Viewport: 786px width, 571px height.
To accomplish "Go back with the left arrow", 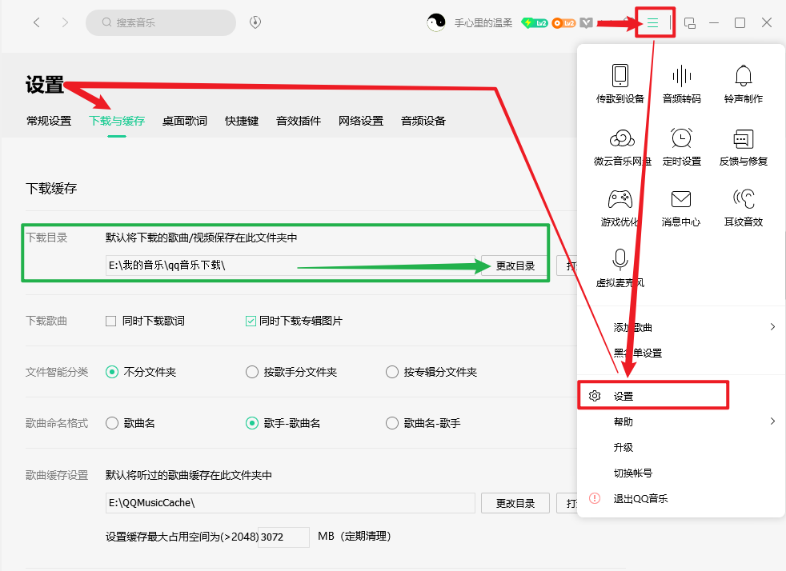I will tap(37, 22).
